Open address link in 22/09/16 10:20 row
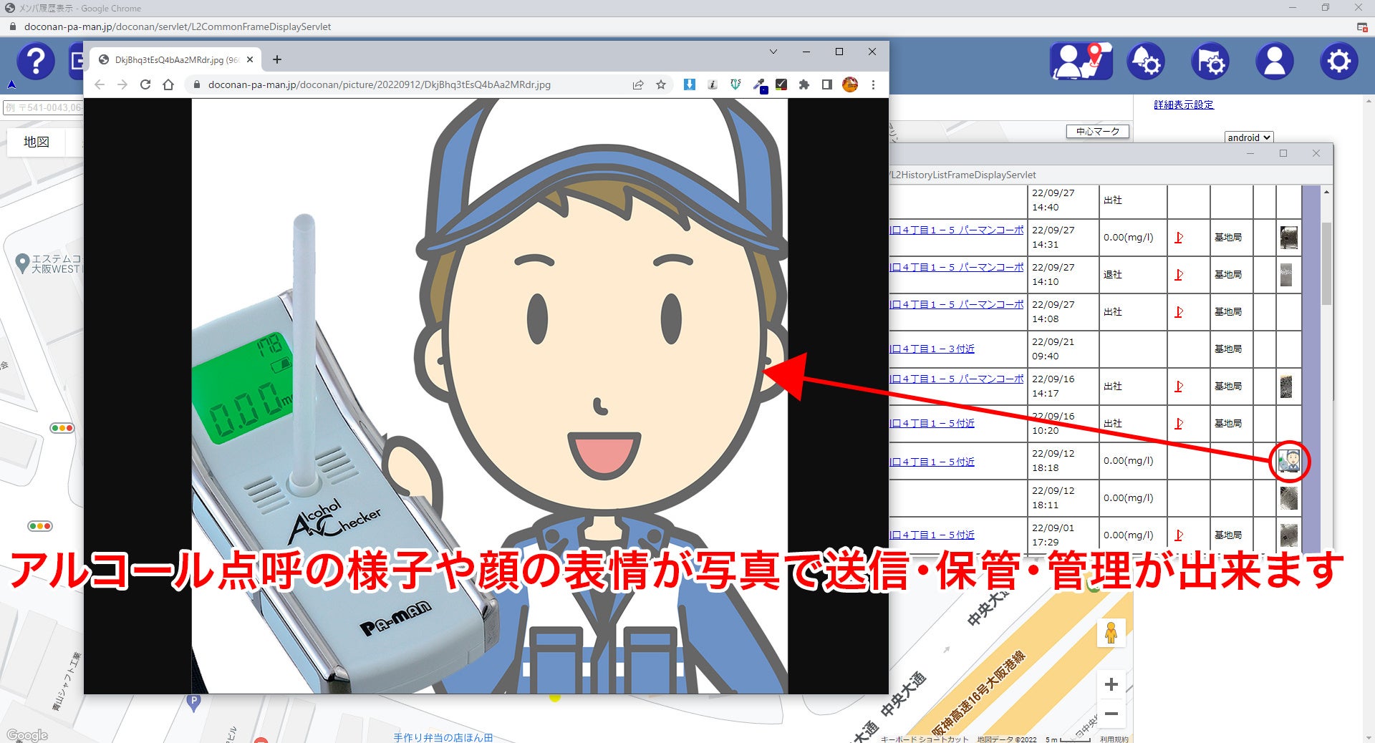 (932, 423)
